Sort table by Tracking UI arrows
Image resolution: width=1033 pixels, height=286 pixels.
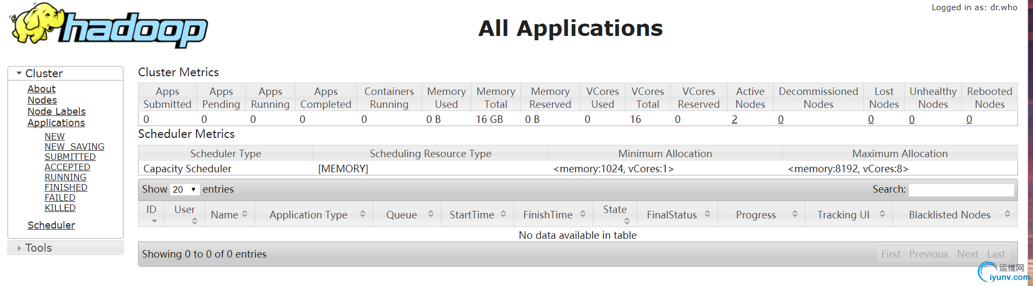coord(882,214)
